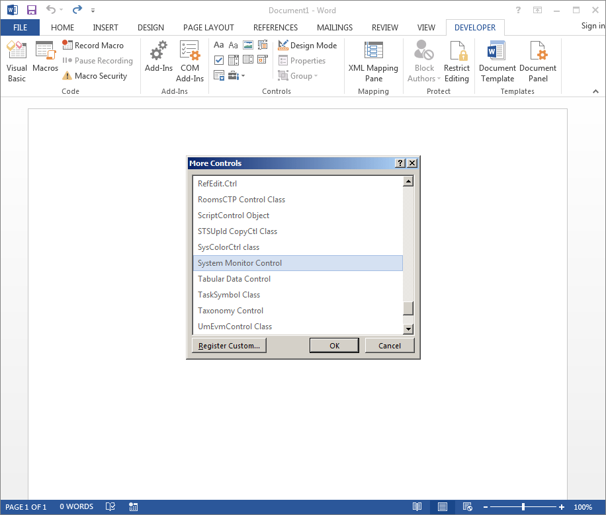Open the Undo history dropdown arrow
The width and height of the screenshot is (606, 515).
[61, 10]
